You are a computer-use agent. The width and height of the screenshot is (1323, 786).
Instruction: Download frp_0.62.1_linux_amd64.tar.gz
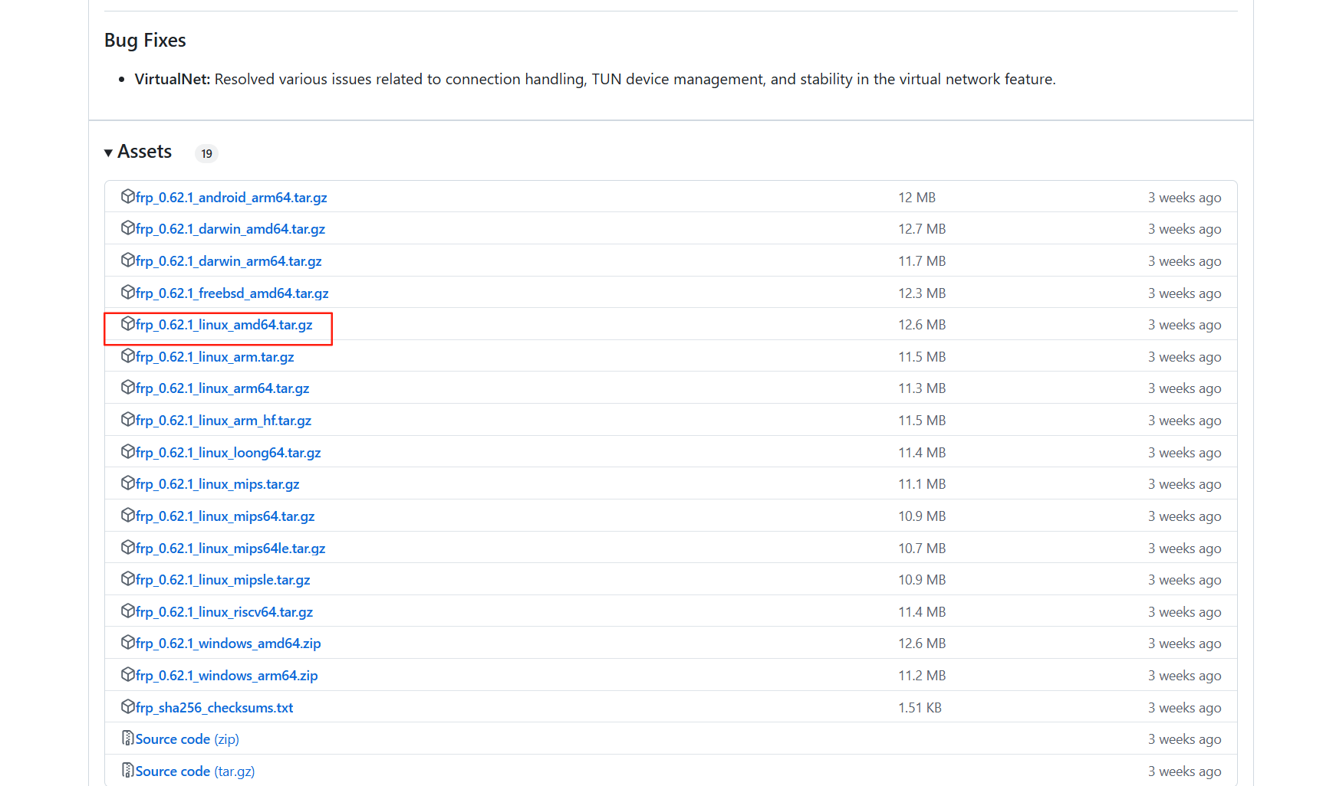tap(224, 325)
